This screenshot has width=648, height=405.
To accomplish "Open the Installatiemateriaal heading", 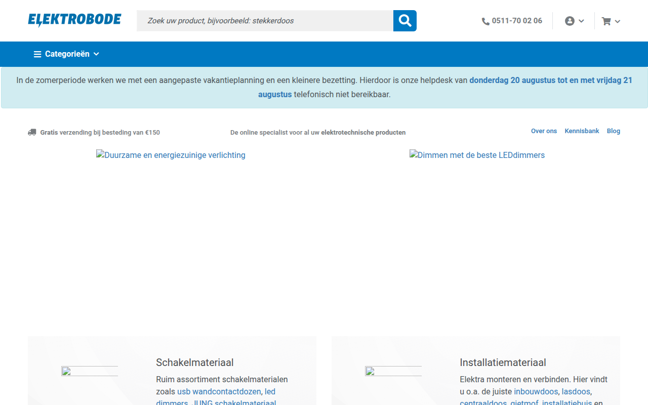I will pos(503,362).
